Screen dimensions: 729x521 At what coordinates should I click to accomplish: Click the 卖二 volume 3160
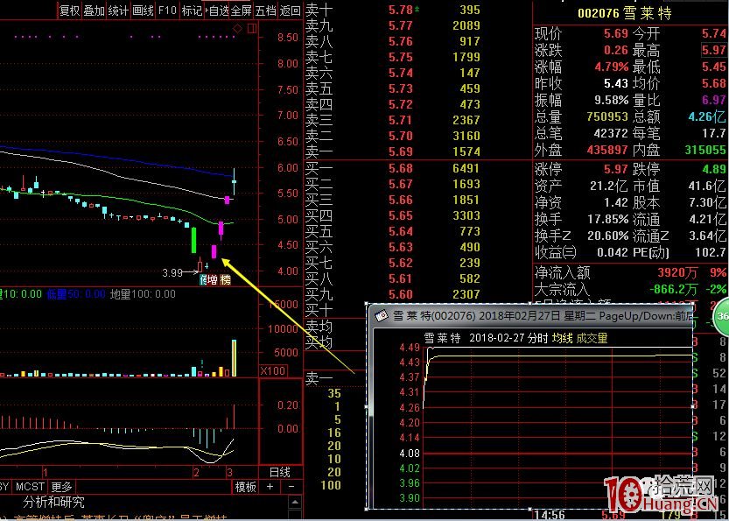(x=466, y=136)
